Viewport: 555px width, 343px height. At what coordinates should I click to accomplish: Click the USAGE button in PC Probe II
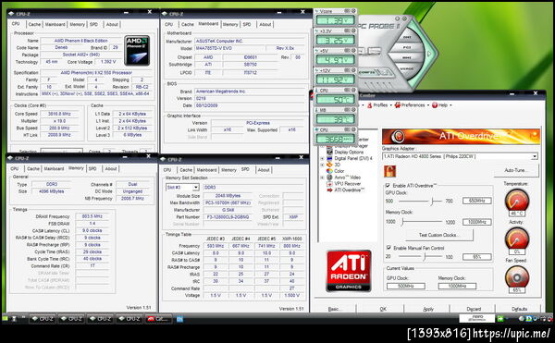point(407,68)
